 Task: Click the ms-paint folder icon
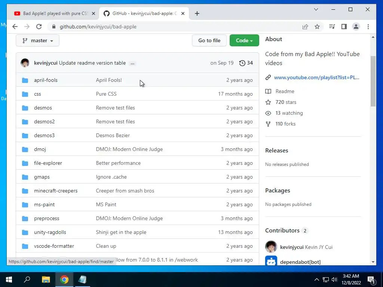[25, 204]
